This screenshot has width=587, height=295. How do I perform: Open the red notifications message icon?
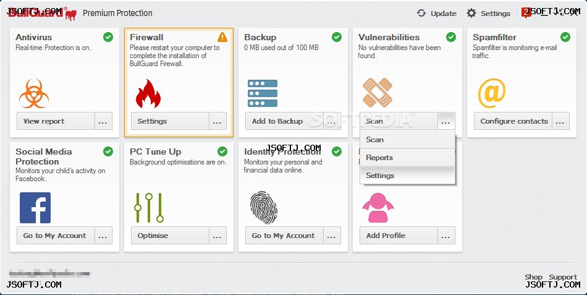tap(526, 13)
